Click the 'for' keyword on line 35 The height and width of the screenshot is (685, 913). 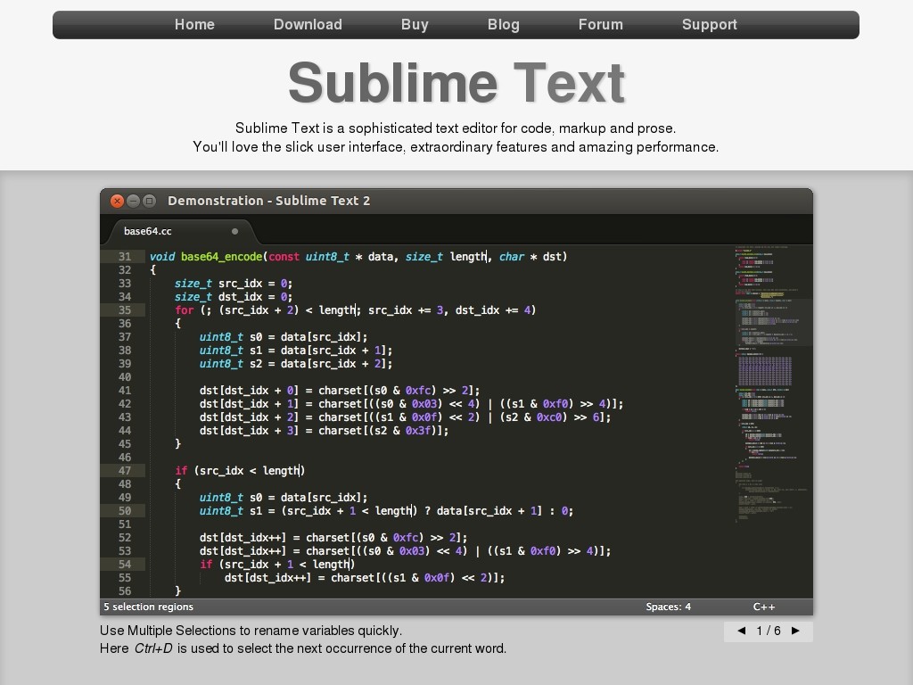184,310
